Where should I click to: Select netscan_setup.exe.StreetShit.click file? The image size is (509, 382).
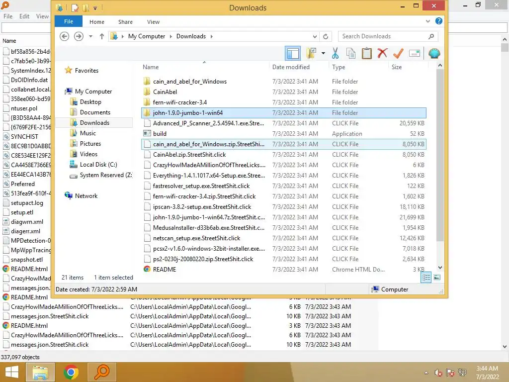point(284,238)
